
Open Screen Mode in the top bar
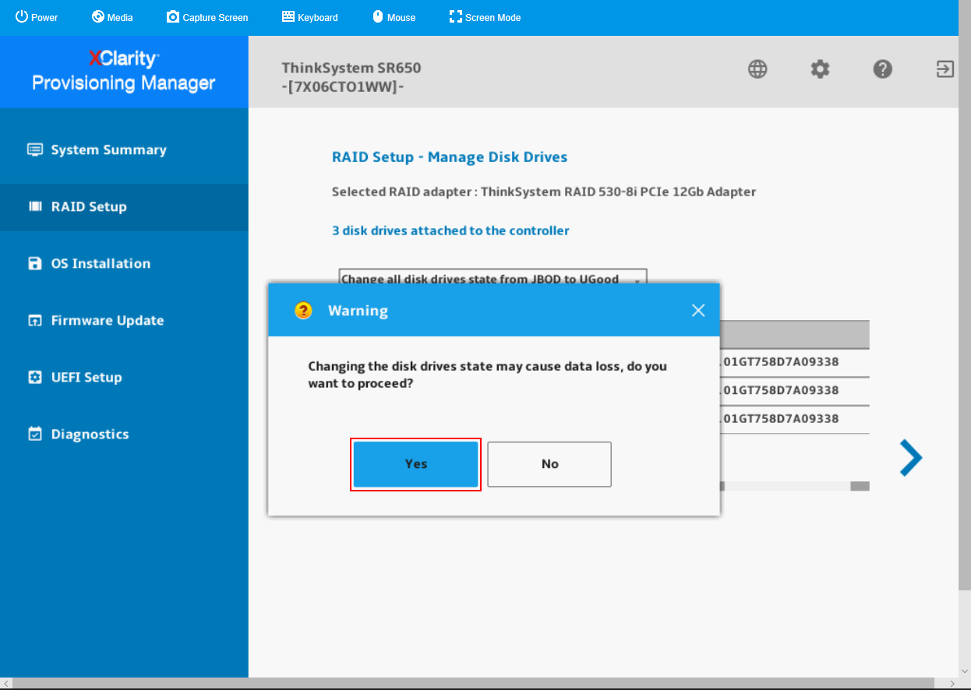[485, 17]
